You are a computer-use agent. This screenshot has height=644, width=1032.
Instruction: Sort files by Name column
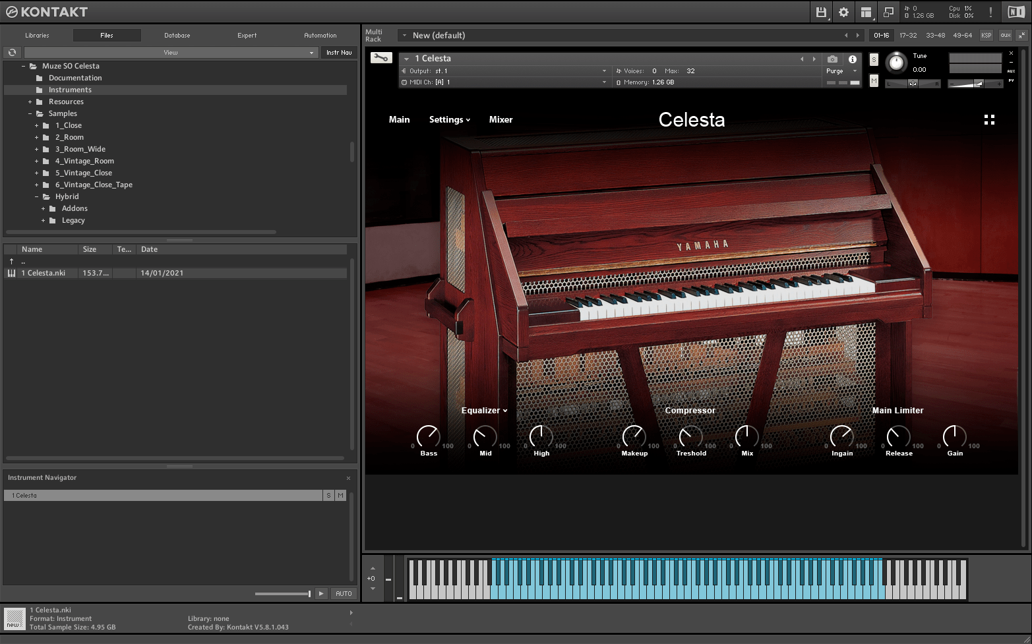click(47, 249)
